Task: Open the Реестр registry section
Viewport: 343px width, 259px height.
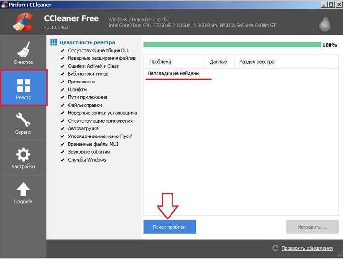Action: click(x=24, y=88)
